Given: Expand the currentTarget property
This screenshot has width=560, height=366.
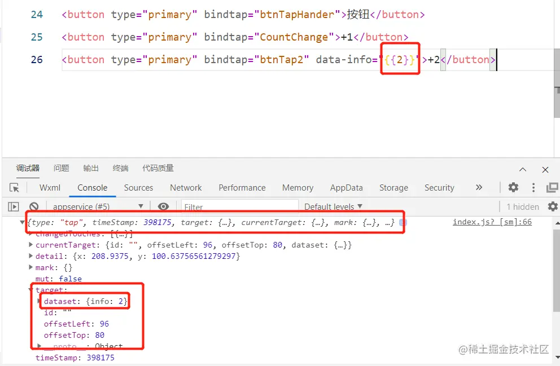Looking at the screenshot, I should 30,245.
